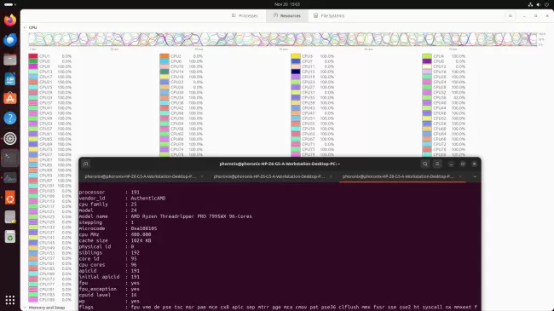Open the terminal search icon

click(425, 164)
